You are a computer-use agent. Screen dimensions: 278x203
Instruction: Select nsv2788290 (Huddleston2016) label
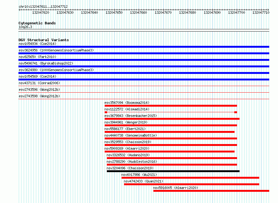pos(132,162)
